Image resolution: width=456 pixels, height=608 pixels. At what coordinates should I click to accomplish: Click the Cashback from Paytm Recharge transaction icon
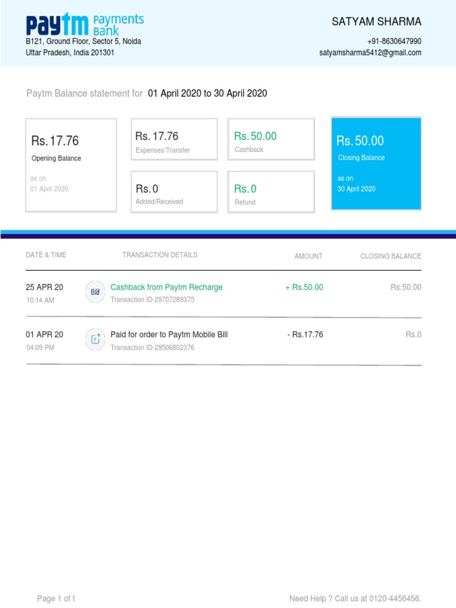[x=95, y=292]
